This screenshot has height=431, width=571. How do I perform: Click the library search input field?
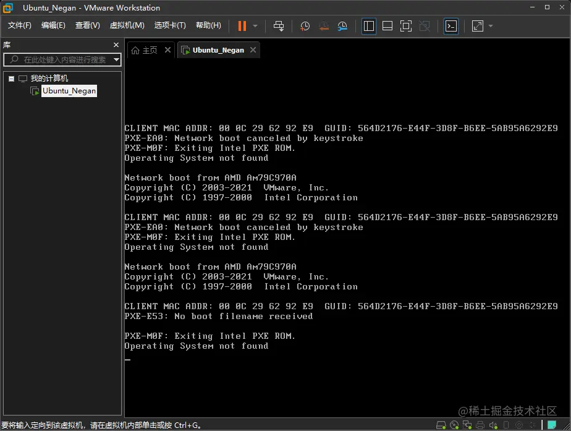point(62,59)
